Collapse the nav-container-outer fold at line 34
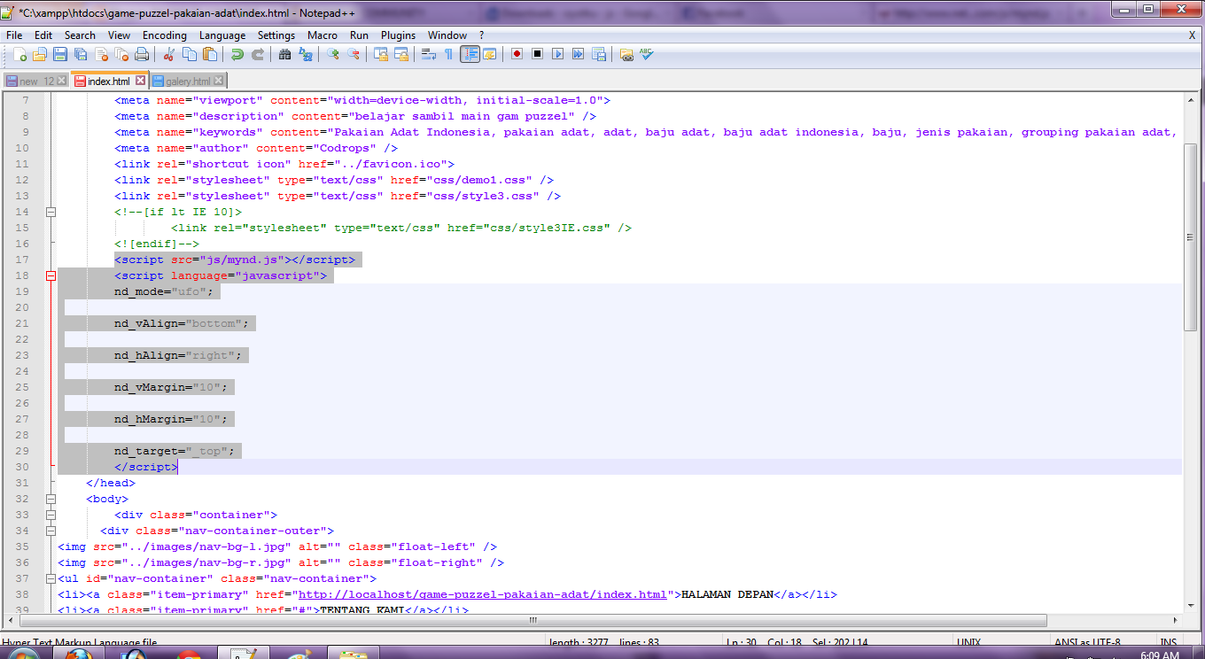Screen dimensions: 1205x659 (x=51, y=531)
